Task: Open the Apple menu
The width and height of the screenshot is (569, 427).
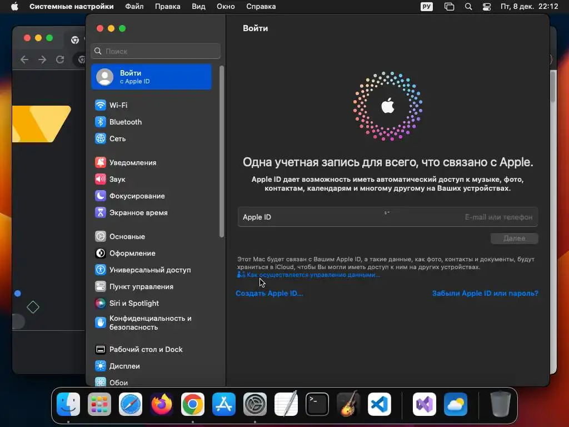Action: click(14, 7)
